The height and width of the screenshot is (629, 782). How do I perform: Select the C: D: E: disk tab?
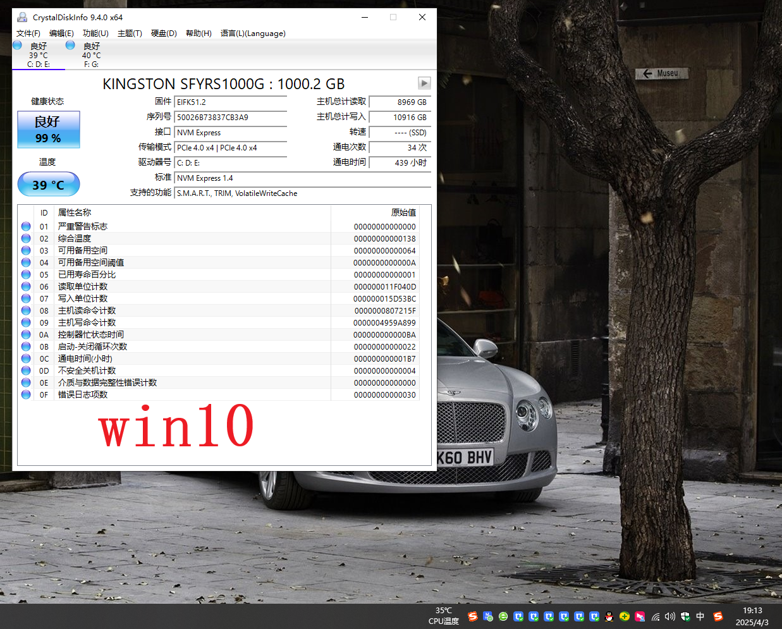click(x=38, y=55)
